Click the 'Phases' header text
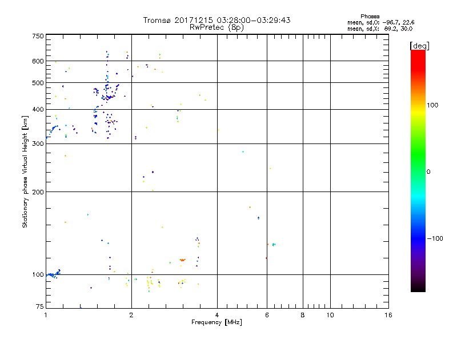The image size is (457, 343). (370, 17)
